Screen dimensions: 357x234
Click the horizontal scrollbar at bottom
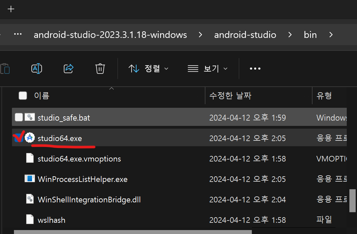click(x=133, y=232)
